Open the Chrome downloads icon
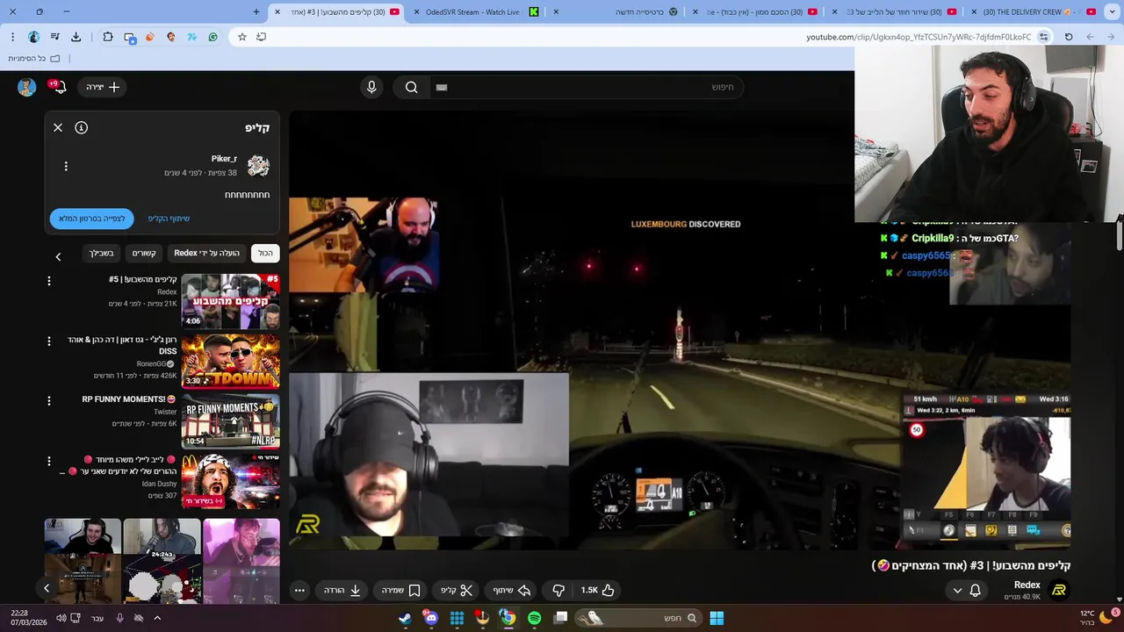1124x632 pixels. tap(76, 37)
